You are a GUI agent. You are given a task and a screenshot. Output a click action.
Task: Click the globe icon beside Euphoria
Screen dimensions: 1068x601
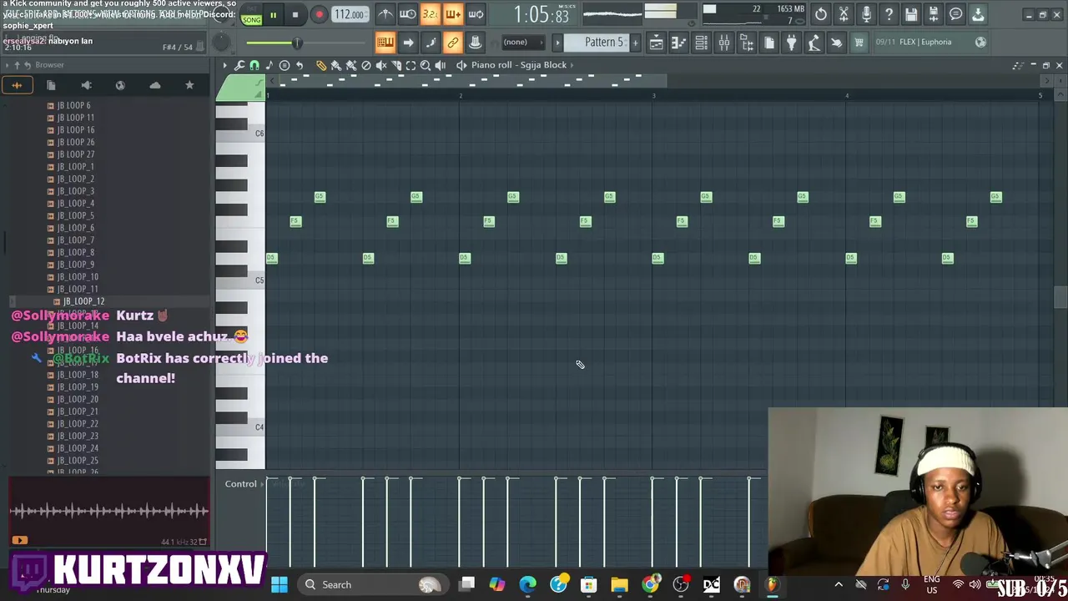[x=981, y=43]
